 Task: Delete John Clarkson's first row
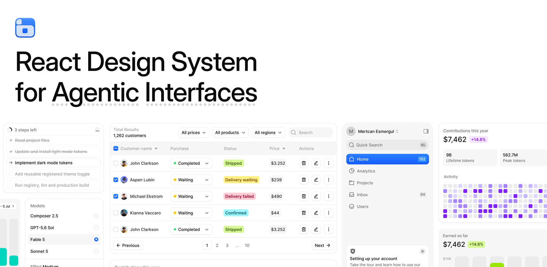tap(304, 163)
